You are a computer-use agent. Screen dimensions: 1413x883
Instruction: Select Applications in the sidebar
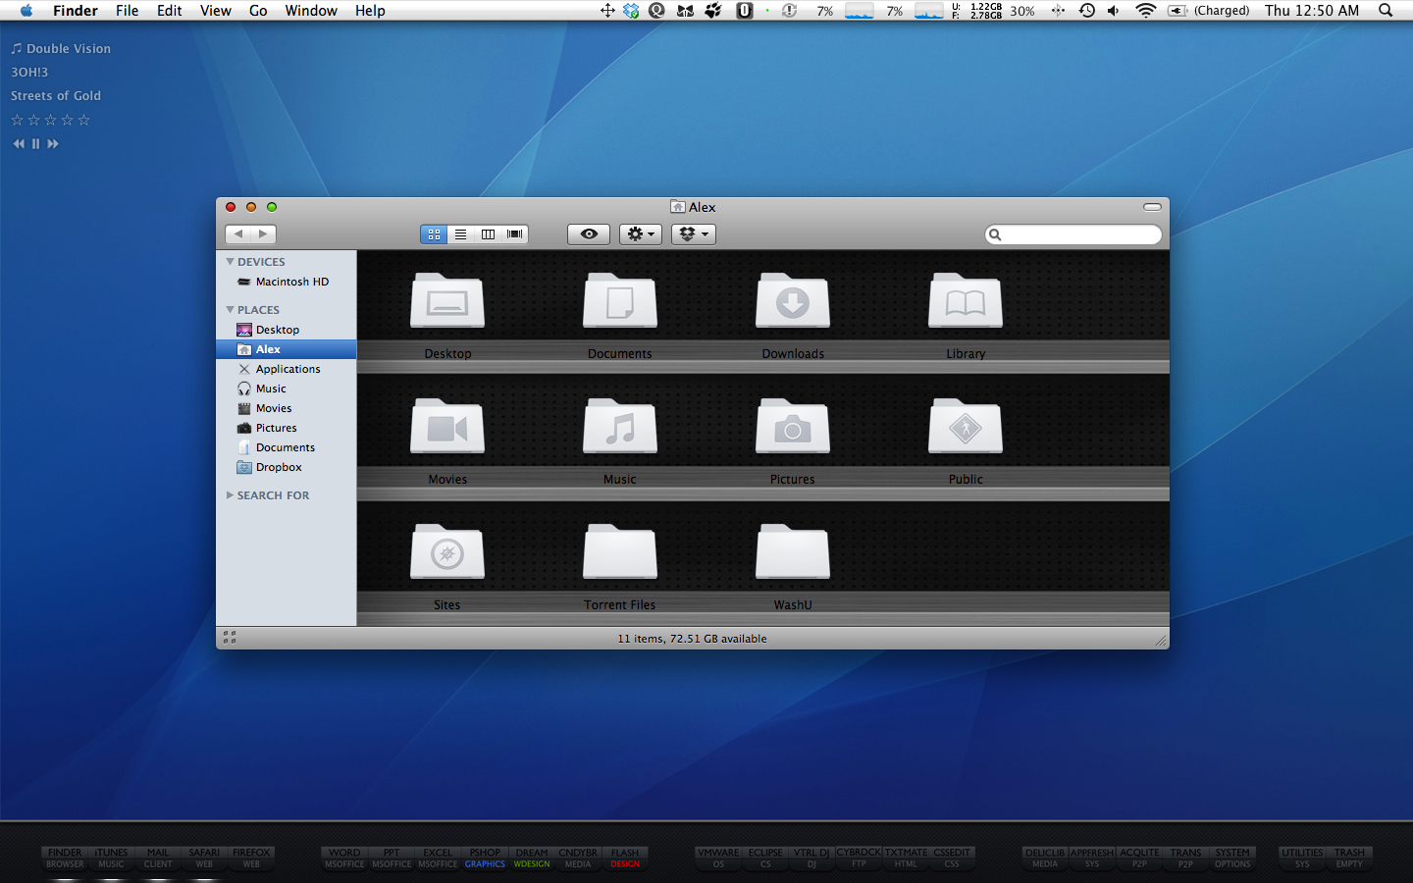click(288, 369)
